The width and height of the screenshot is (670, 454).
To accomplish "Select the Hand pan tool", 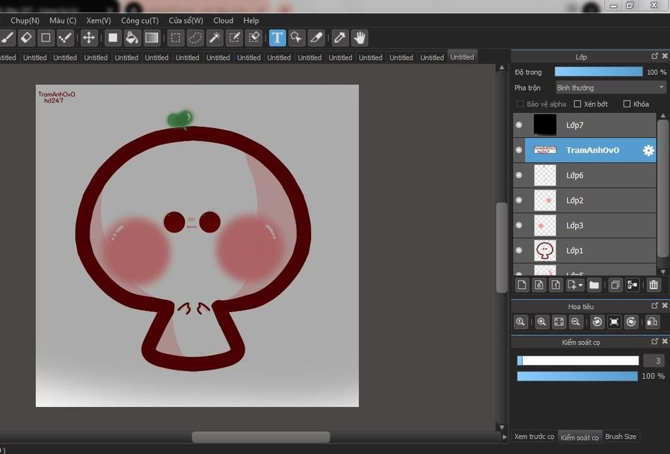I will click(x=360, y=38).
